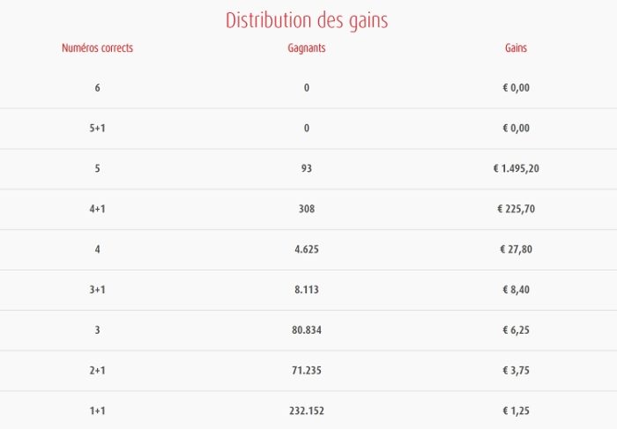Image resolution: width=617 pixels, height=429 pixels.
Task: Click the € 1,25 gain amount
Action: (517, 411)
